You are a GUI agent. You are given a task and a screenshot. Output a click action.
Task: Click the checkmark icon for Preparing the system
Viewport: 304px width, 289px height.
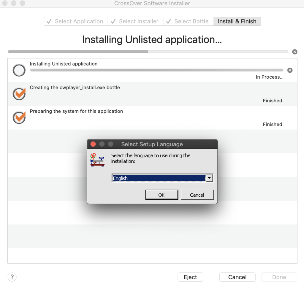(x=19, y=118)
